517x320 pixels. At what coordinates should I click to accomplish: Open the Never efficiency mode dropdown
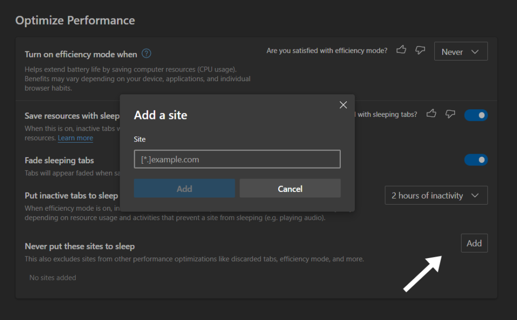(x=460, y=51)
